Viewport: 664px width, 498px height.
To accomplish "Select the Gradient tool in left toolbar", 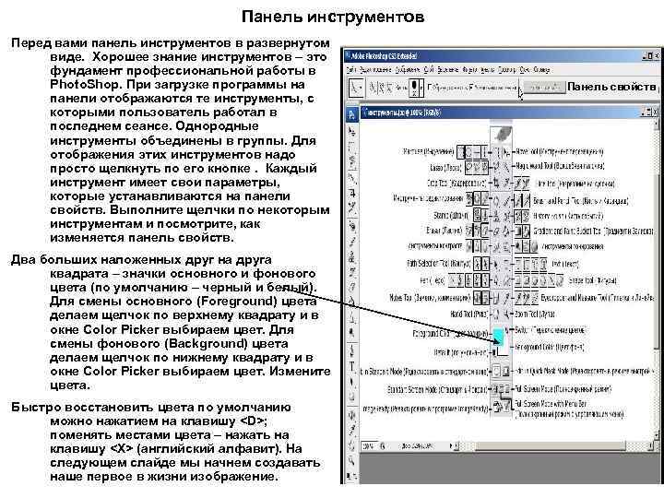I will coord(351,302).
